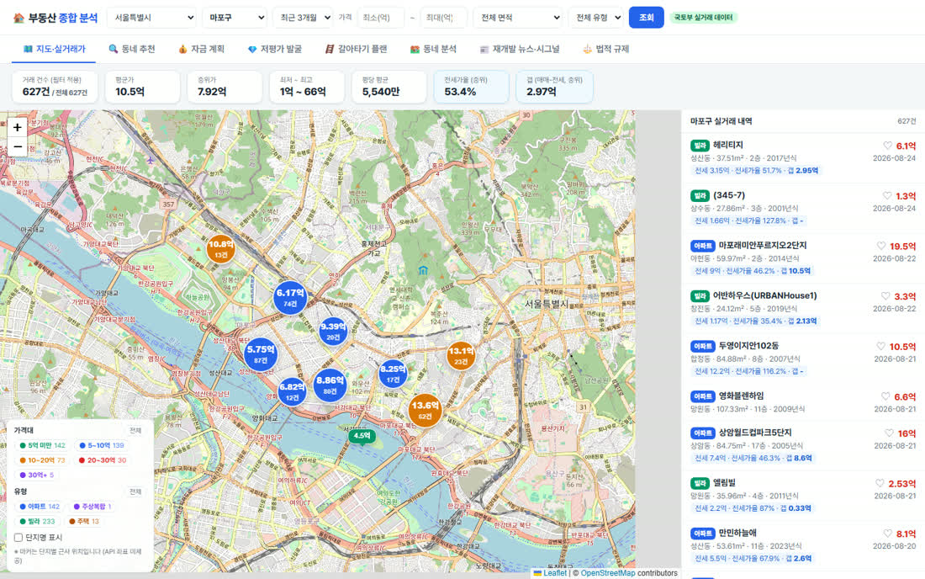Click the heart for 만민하늘애

pos(887,533)
